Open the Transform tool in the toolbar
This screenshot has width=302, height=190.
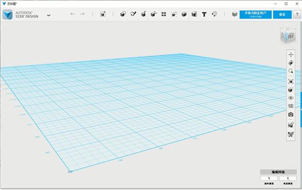tap(103, 14)
